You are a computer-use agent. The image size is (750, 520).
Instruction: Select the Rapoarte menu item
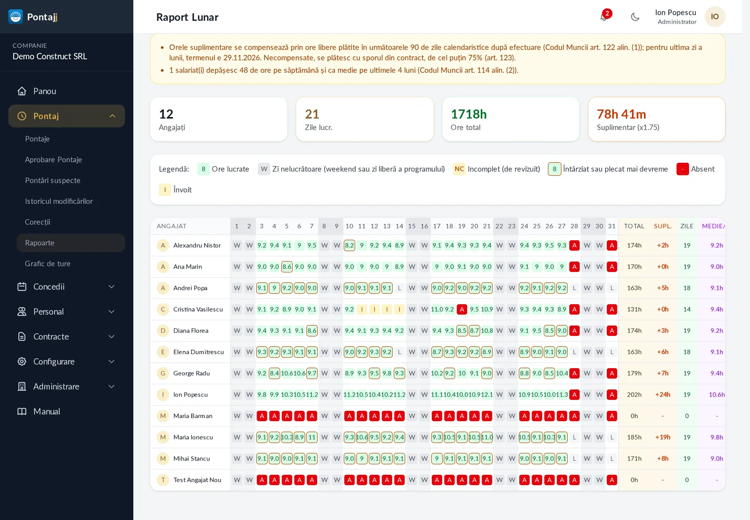[x=71, y=243]
